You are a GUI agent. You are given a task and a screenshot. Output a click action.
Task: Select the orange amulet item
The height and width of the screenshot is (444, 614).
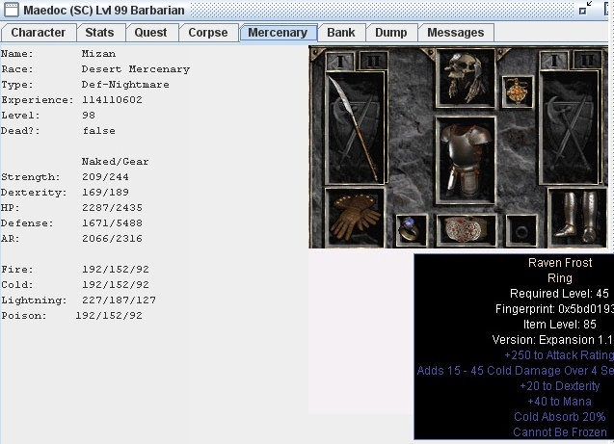pos(518,91)
